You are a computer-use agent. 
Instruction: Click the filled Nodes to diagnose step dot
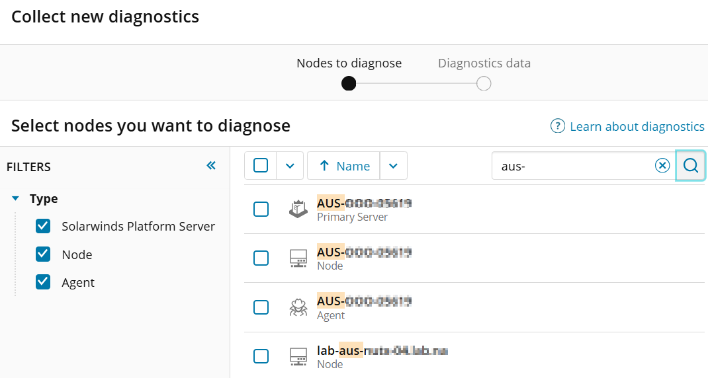(x=349, y=83)
